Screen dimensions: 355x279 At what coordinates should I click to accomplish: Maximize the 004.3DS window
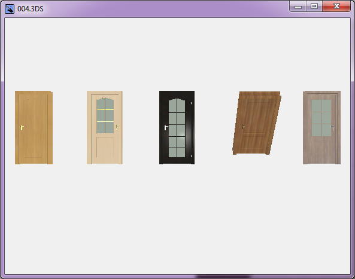(x=314, y=7)
